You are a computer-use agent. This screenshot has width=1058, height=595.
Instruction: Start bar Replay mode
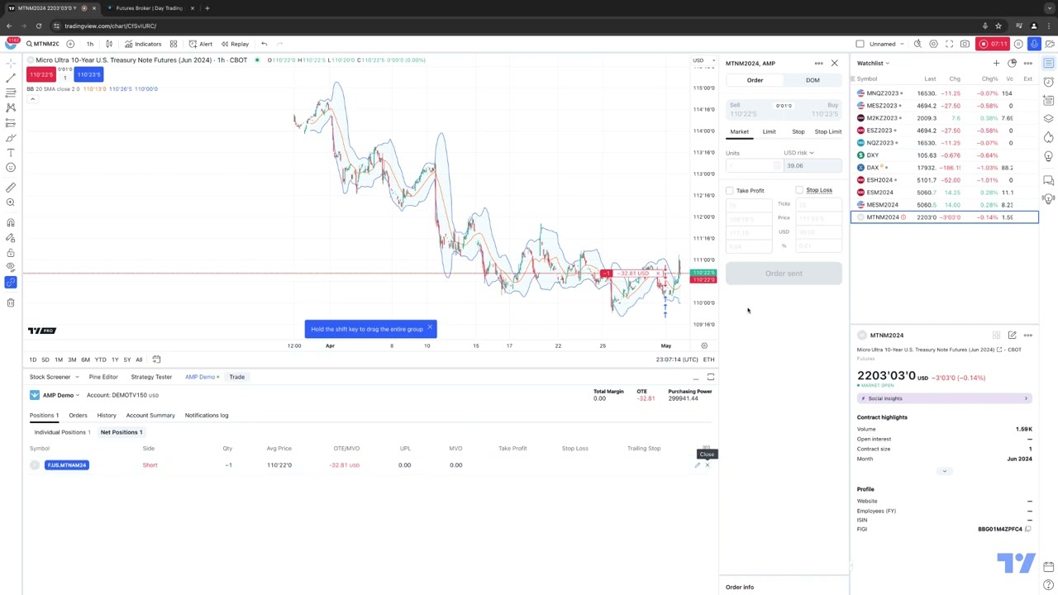tap(235, 44)
